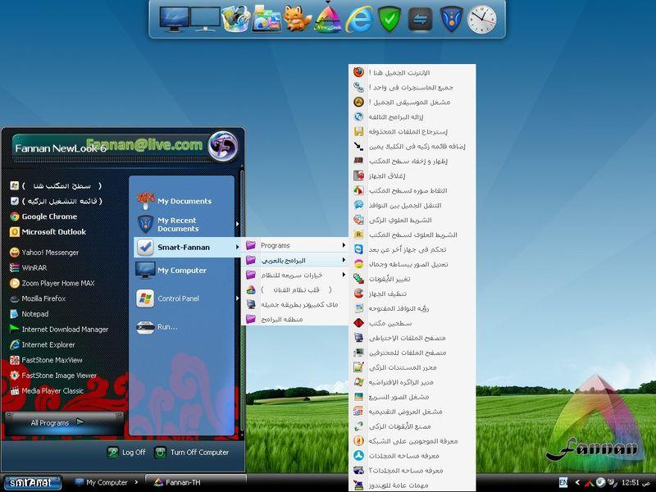Screen dimensions: 656x492
Task: Show hidden tray icons with the chevron
Action: click(577, 482)
